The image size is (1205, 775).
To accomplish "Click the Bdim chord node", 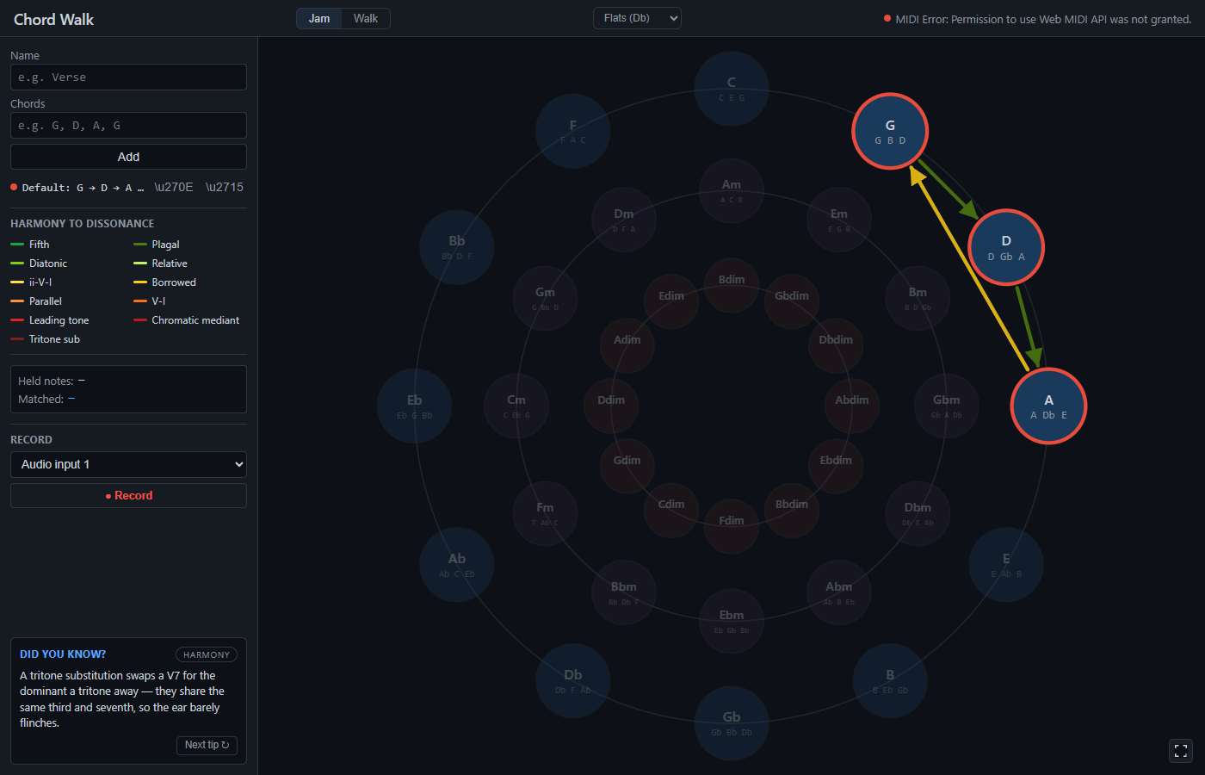I will tap(732, 284).
